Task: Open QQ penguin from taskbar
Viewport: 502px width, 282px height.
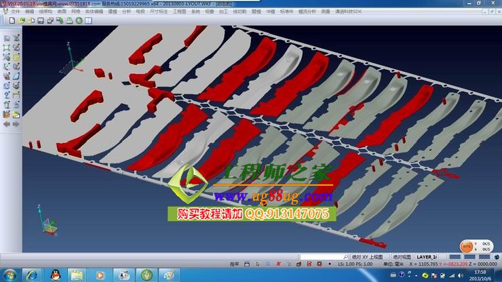Action: 56,275
